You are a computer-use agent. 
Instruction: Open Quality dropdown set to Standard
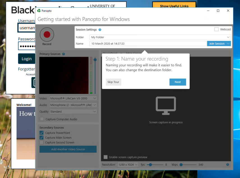73,112
